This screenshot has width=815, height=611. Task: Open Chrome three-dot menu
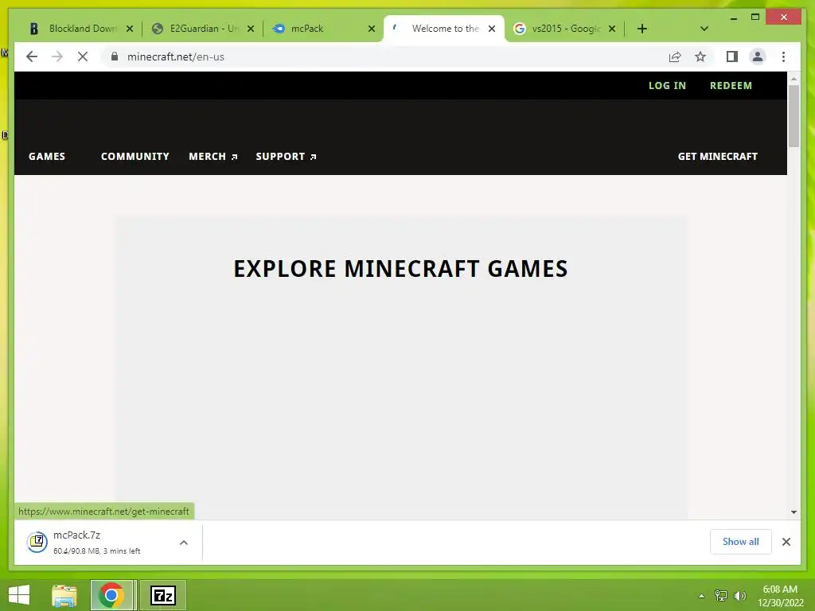[783, 56]
